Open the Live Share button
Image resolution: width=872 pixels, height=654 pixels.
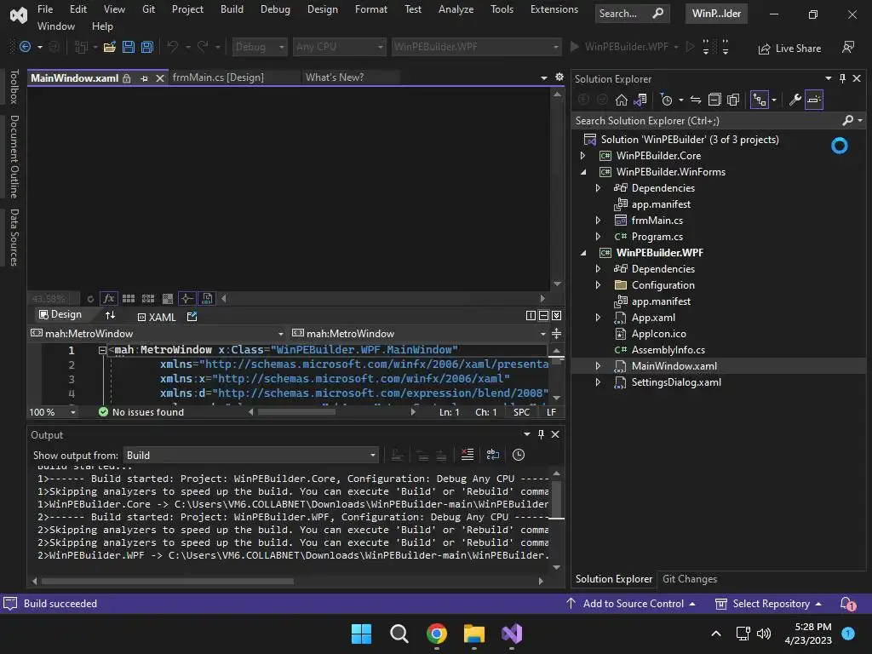789,49
